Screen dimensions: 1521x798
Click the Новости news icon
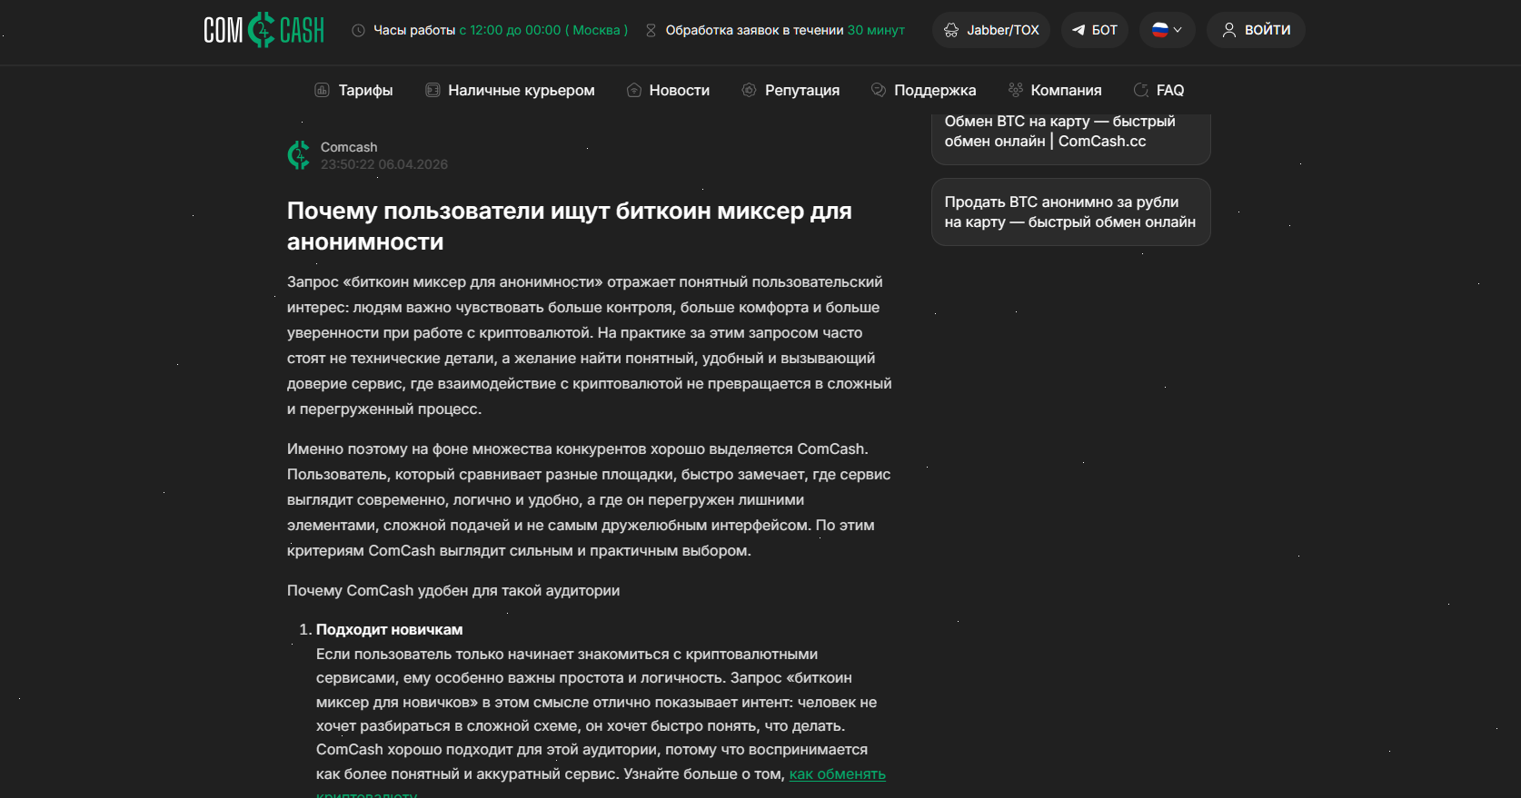(634, 90)
